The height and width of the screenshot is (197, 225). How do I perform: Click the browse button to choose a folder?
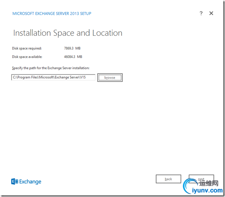110,77
